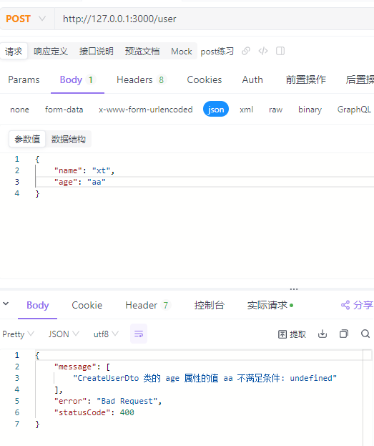Copy the response with copy icon
Viewport: 374px width, 446px height.
point(344,334)
